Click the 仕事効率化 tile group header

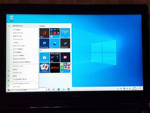tap(42, 26)
